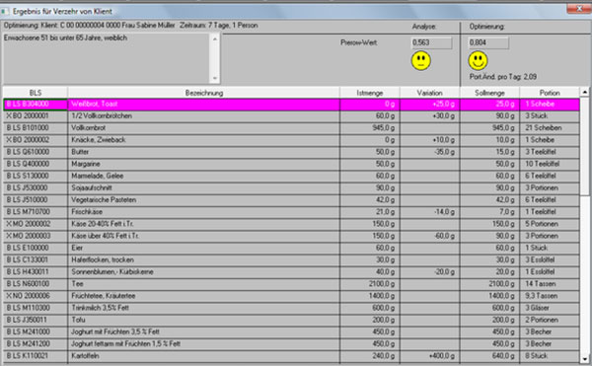The width and height of the screenshot is (592, 366).
Task: Click the neutral smiley under Analyse
Action: (420, 61)
